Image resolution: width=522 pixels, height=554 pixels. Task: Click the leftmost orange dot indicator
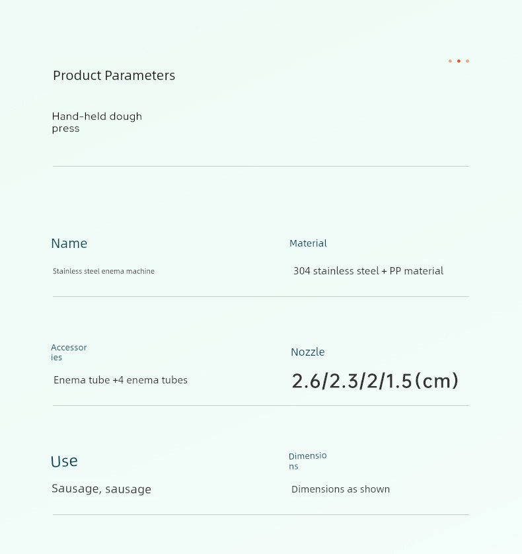click(x=450, y=61)
